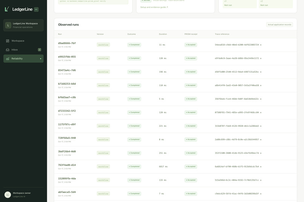Open trace 54eea818-c9dd-40e6-b200-4df622085724
Viewport: 304px width, 202px height.
237,45
